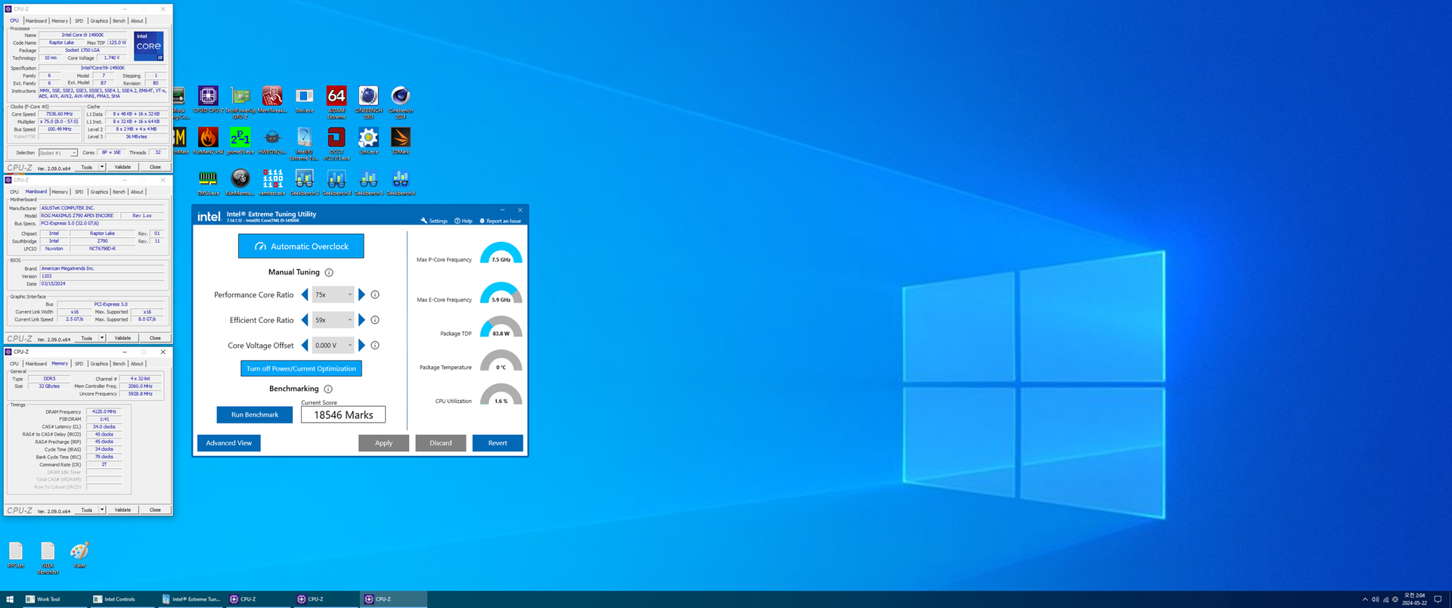Show info for Efficient Core Ratio

pos(375,320)
